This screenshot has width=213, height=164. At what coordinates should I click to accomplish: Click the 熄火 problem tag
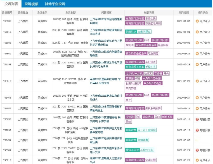pos(128,100)
